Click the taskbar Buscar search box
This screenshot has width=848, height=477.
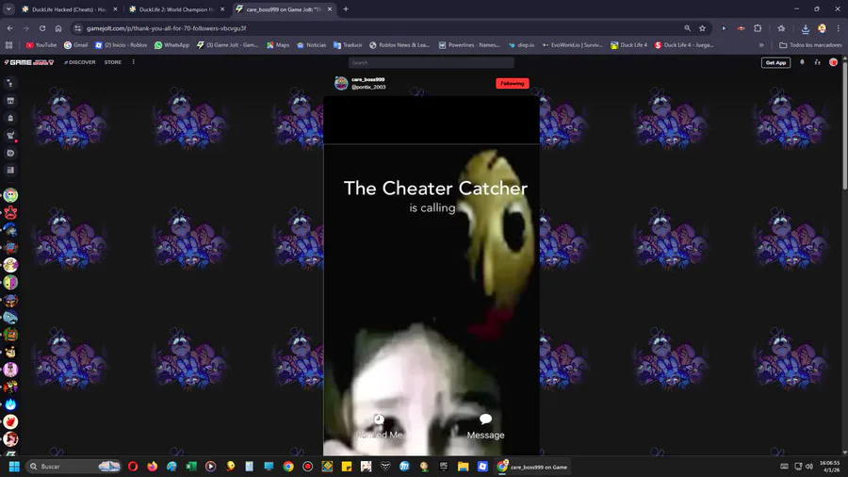[73, 467]
